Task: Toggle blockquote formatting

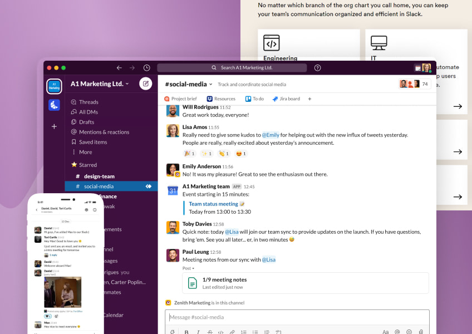Action: (x=267, y=332)
